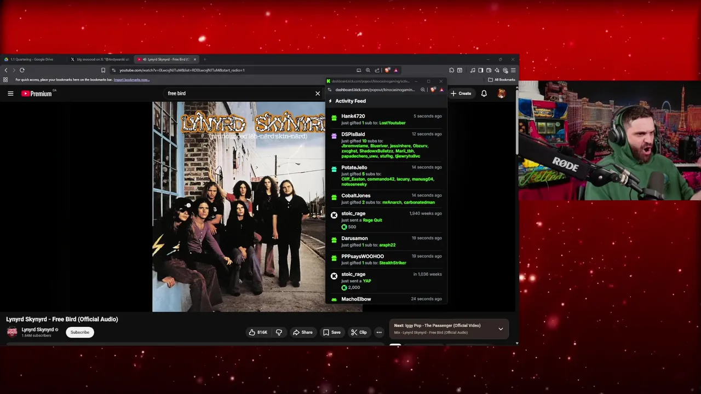Open more actions ellipsis under video
The image size is (701, 394).
(379, 332)
